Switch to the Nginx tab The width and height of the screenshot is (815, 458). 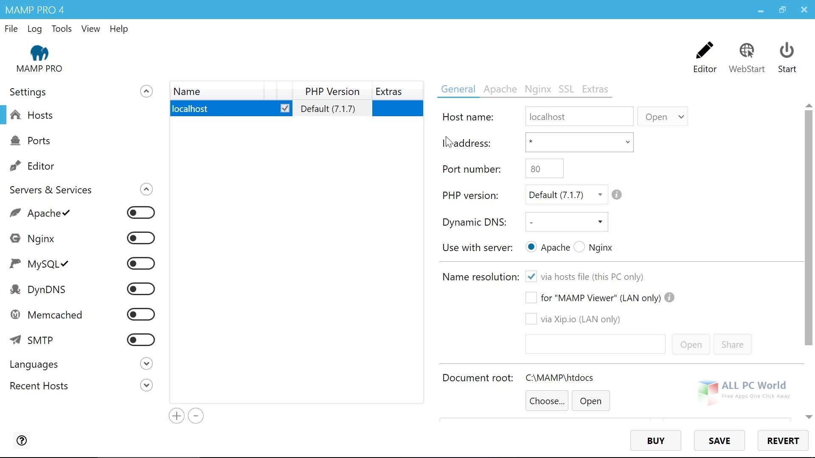click(x=537, y=88)
